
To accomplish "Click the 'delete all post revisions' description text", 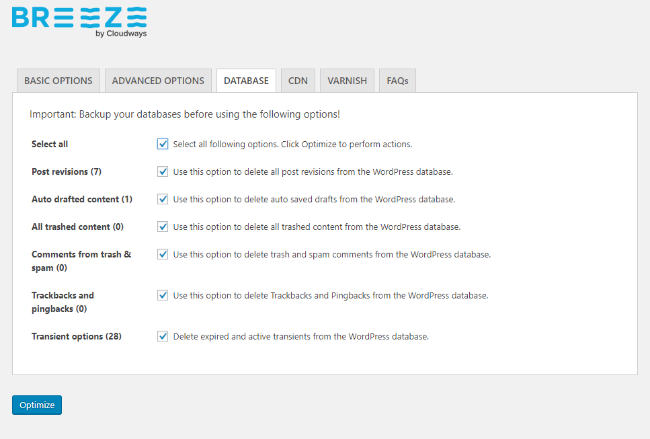I will click(313, 171).
